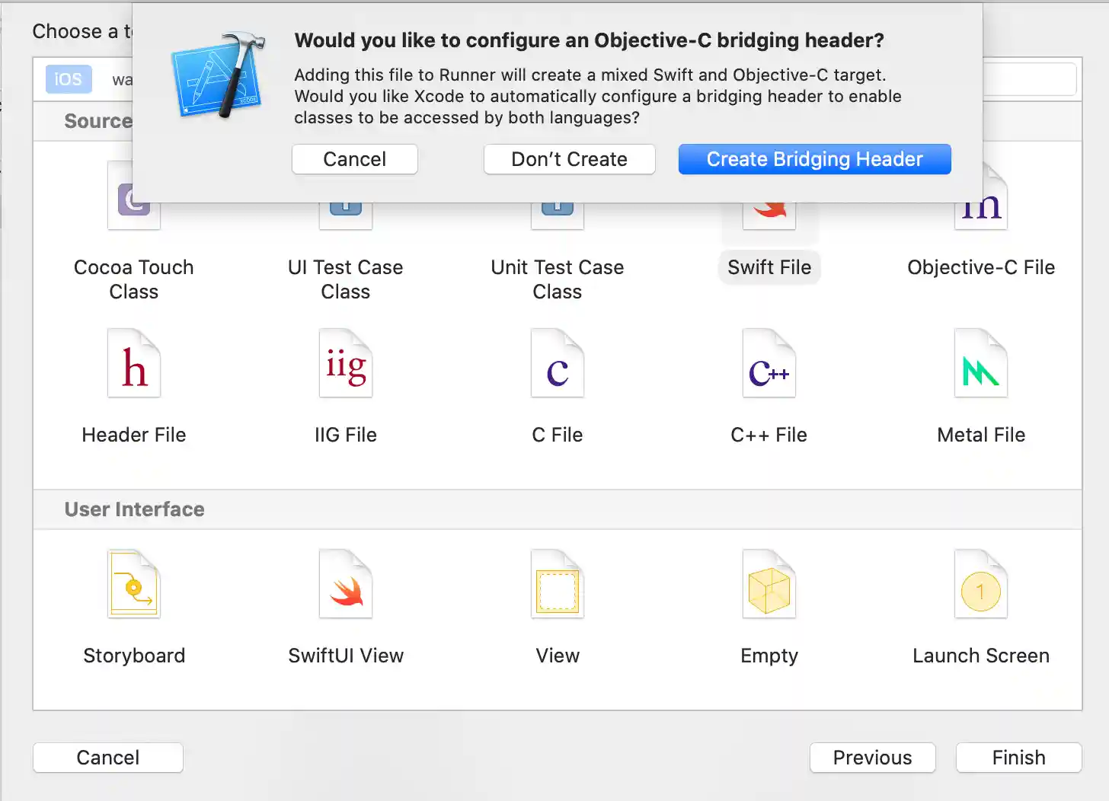Click the Create Bridging Header button
The width and height of the screenshot is (1109, 801).
pyautogui.click(x=814, y=159)
